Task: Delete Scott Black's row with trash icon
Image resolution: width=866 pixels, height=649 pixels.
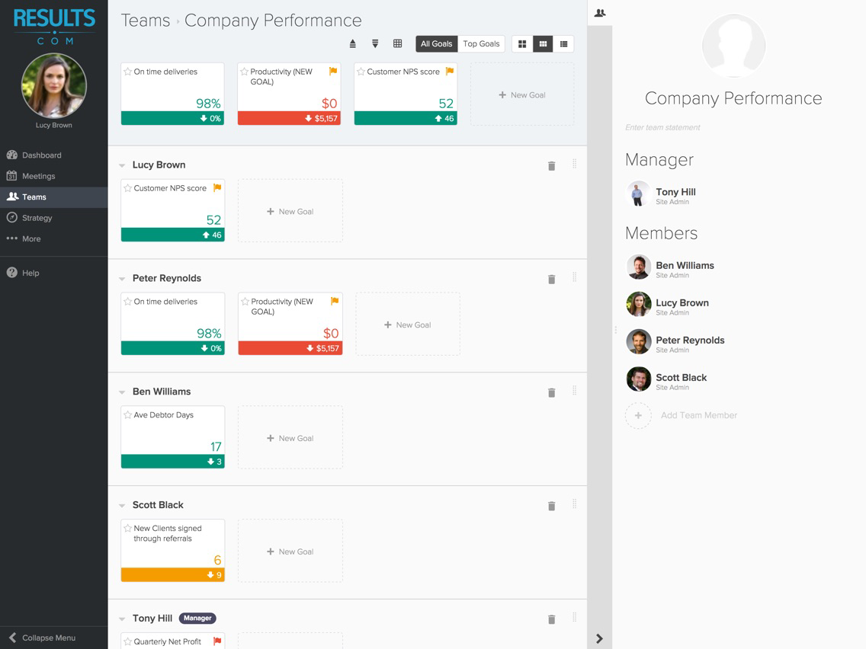Action: point(551,506)
